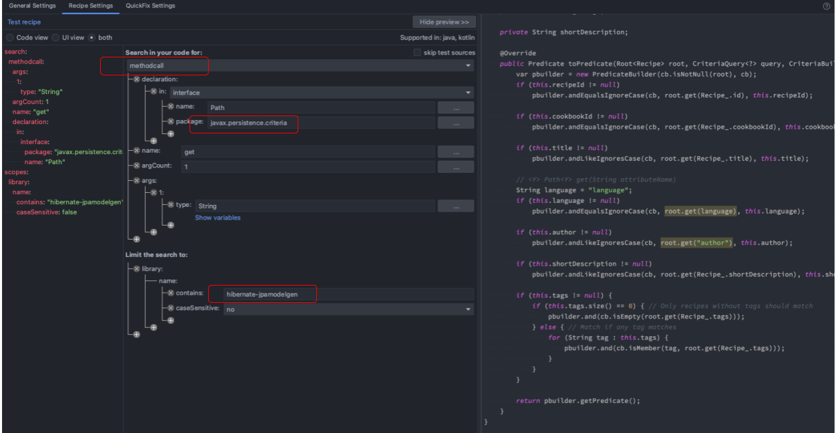Edit the name field containing 'Path'
This screenshot has height=433, width=836.
tap(320, 107)
